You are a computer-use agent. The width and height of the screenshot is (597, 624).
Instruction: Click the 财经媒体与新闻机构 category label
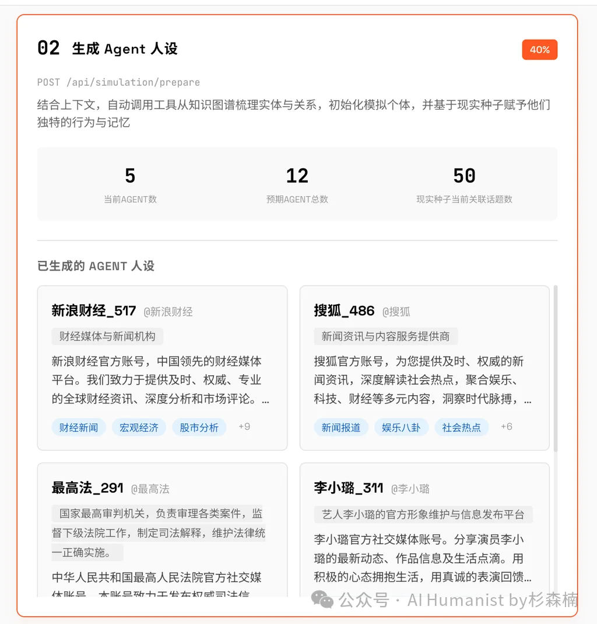click(x=107, y=336)
